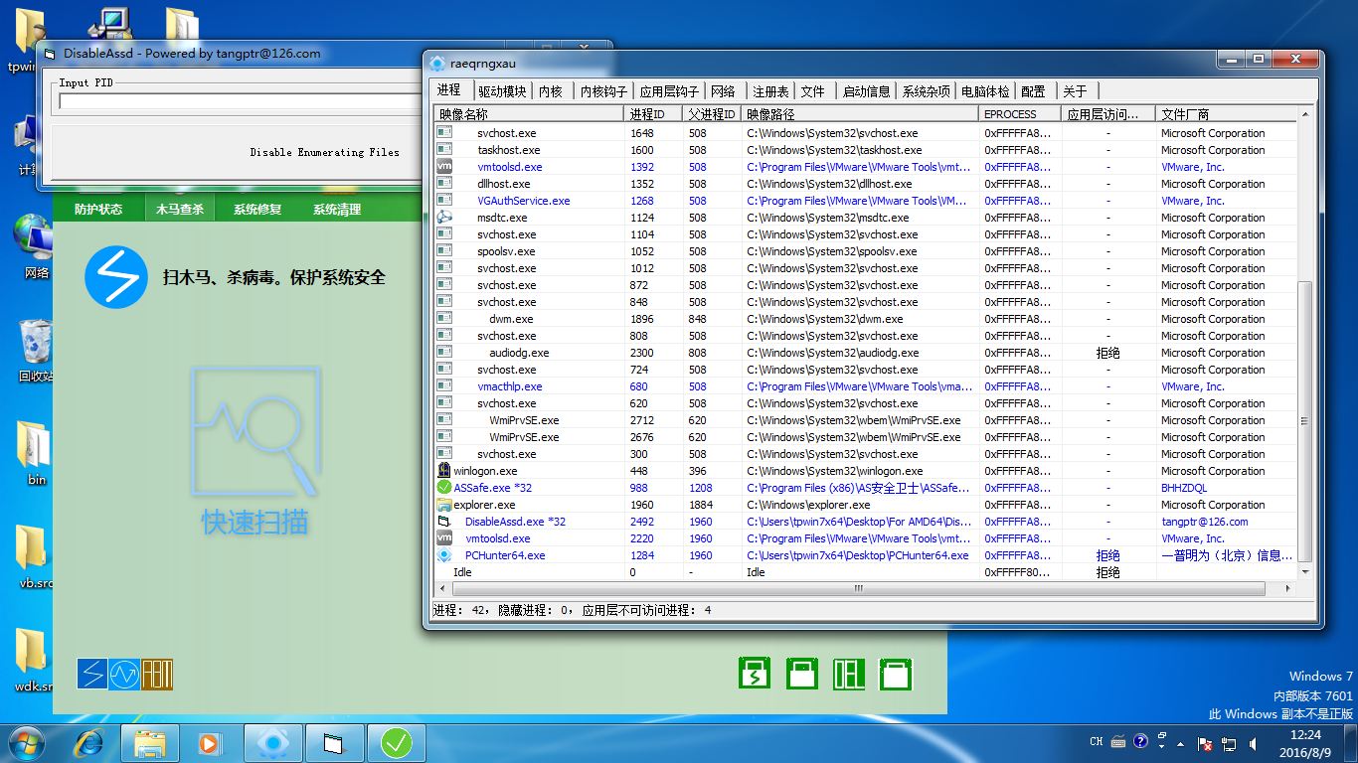This screenshot has height=763, width=1358.
Task: Click the icon beside DisableAssd.exe *32
Action: [x=444, y=522]
